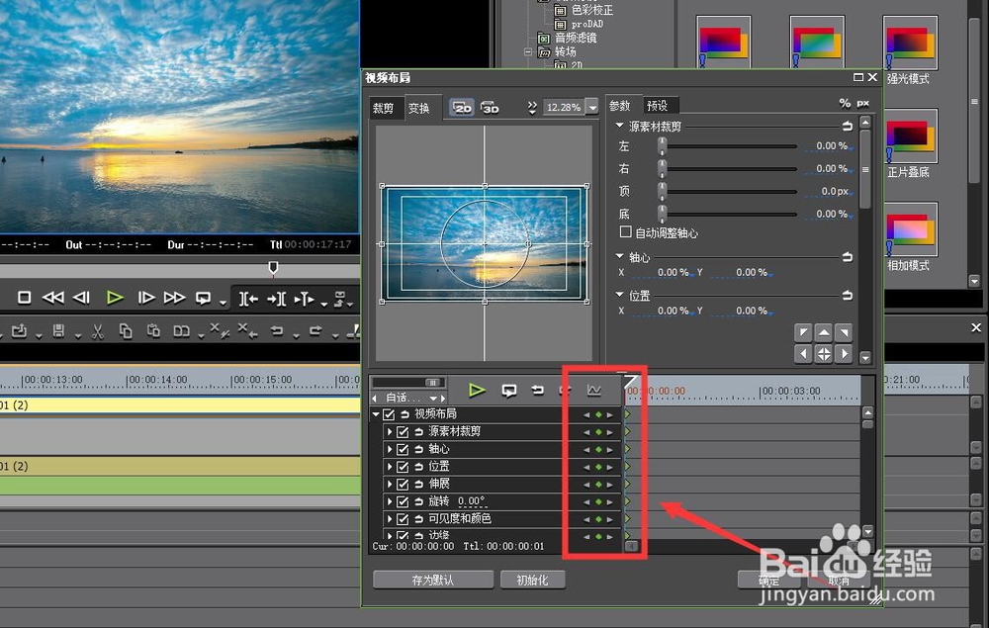This screenshot has width=989, height=628.
Task: Click the 顶 crop slider handle
Action: (x=662, y=192)
